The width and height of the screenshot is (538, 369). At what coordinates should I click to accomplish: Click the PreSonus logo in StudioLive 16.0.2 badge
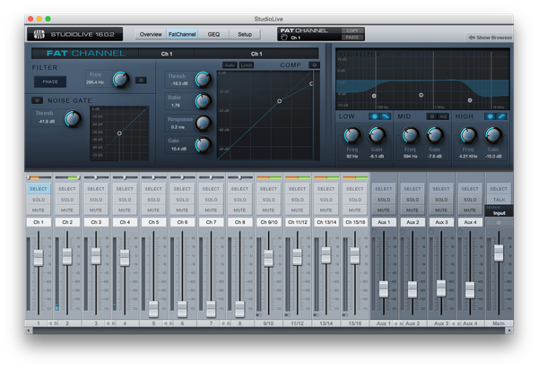39,34
